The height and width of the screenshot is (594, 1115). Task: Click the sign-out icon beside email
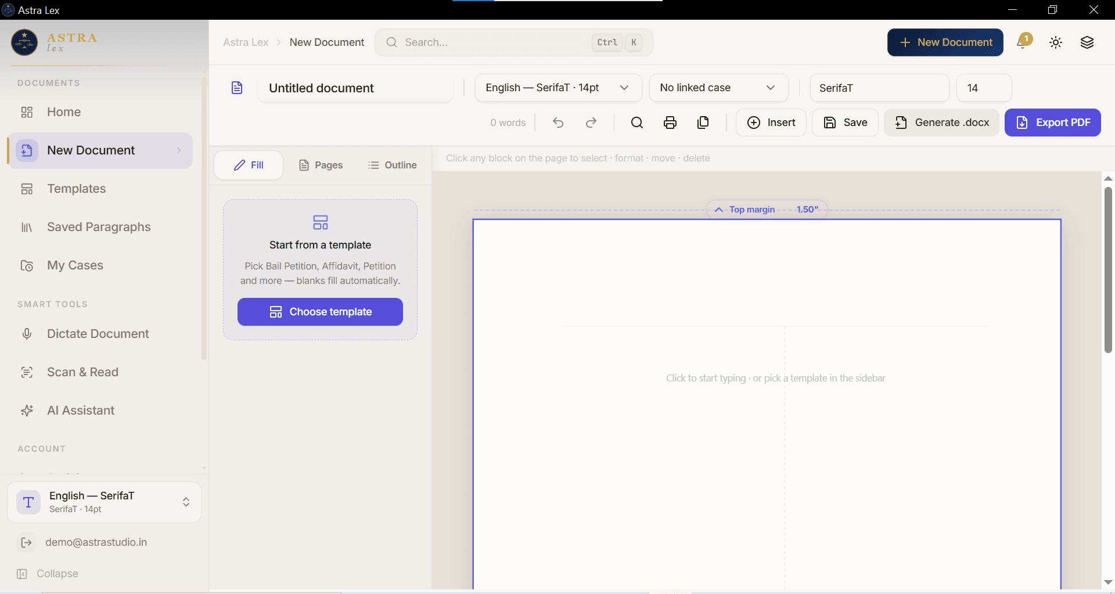click(x=26, y=542)
